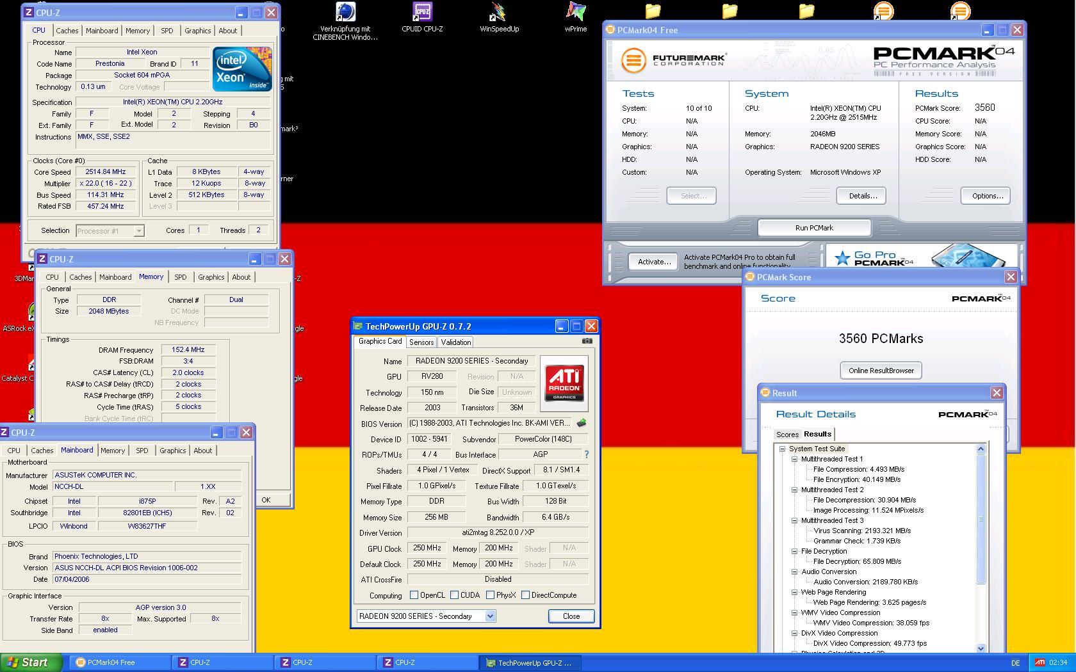Click the Details... button in System section
Viewport: 1076px width, 672px height.
pyautogui.click(x=863, y=196)
